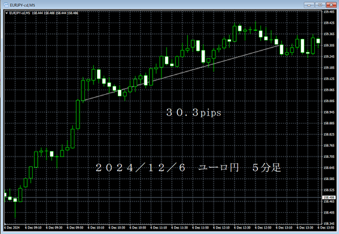The height and width of the screenshot is (234, 339).
Task: Click price scale value 158.705
Action: (x=329, y=157)
